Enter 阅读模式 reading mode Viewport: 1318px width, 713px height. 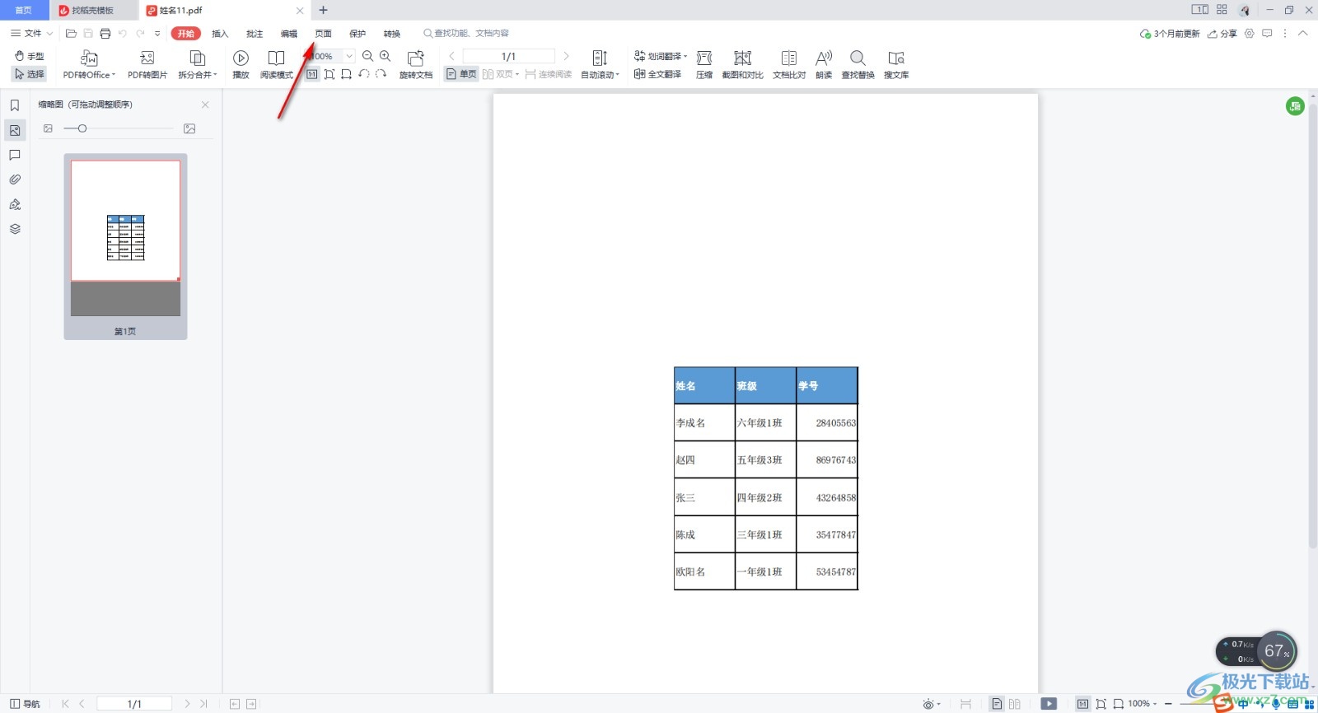[277, 65]
